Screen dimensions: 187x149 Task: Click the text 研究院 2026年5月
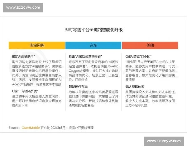tap(53, 128)
